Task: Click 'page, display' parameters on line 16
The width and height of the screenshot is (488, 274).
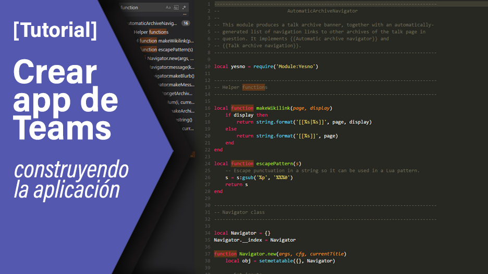Action: pyautogui.click(x=311, y=108)
